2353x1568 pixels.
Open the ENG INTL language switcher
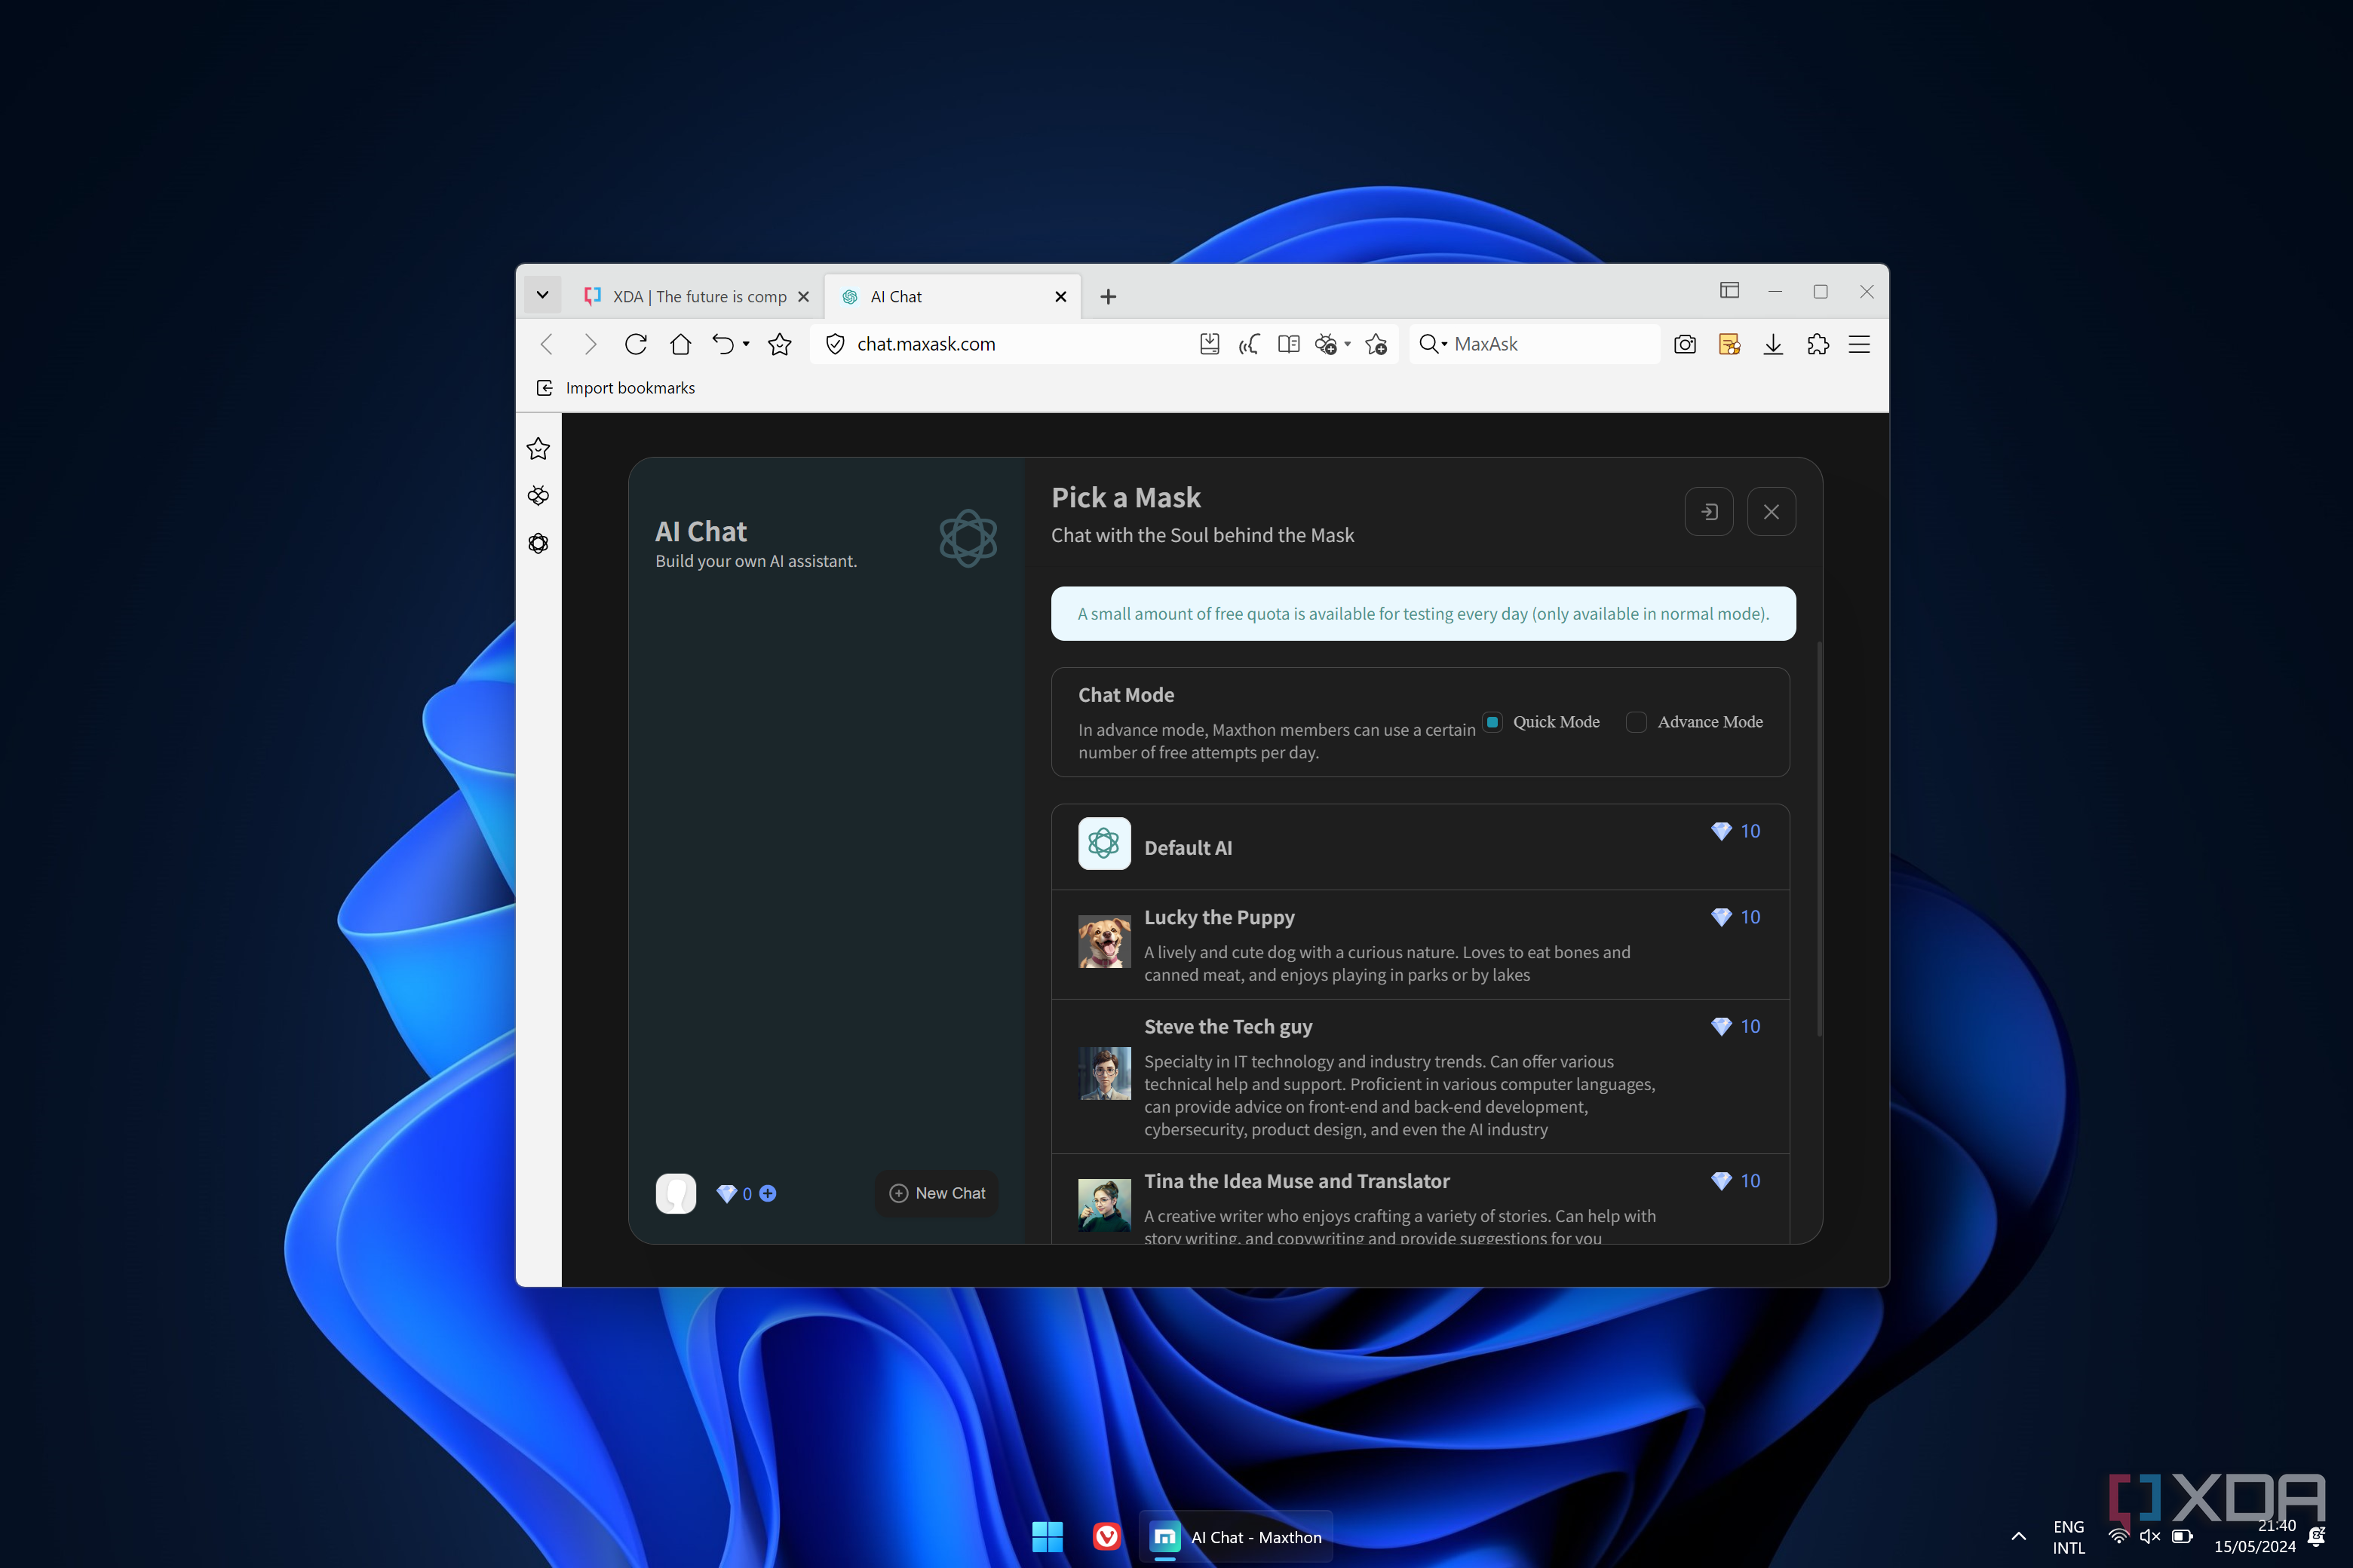pos(2069,1537)
